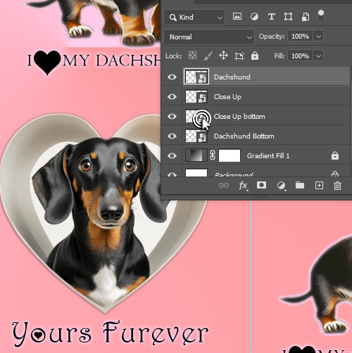Hide the Close Up bottom layer
352x353 pixels.
coord(172,116)
